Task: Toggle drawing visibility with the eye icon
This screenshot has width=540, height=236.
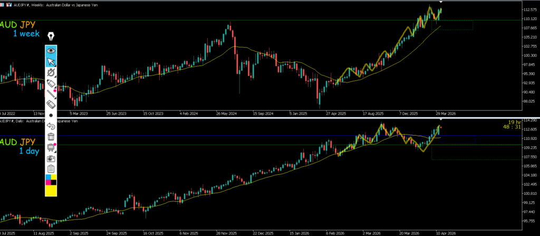Action: [x=51, y=51]
